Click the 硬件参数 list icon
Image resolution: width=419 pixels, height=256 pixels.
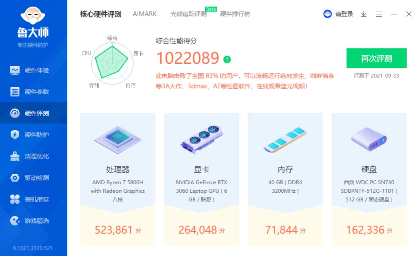point(15,92)
